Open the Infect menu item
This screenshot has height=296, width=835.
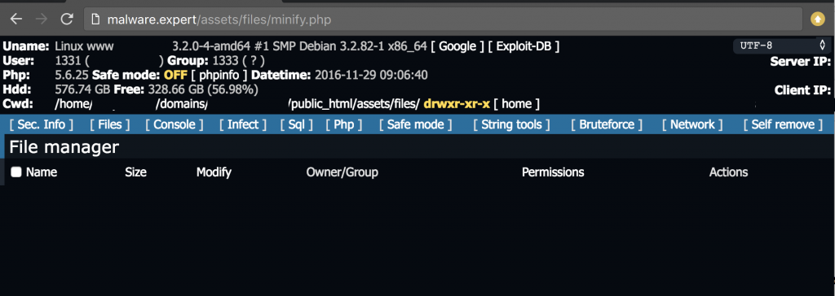[243, 125]
